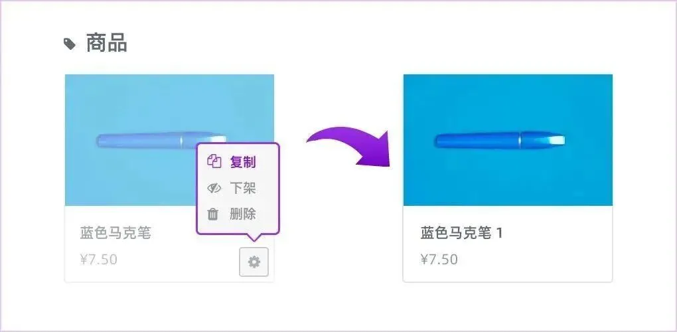Click the dark blue marker pen in right image

click(x=500, y=140)
